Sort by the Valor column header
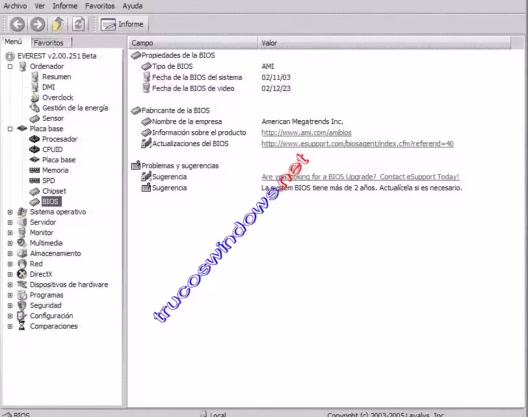The width and height of the screenshot is (528, 417). tap(384, 43)
